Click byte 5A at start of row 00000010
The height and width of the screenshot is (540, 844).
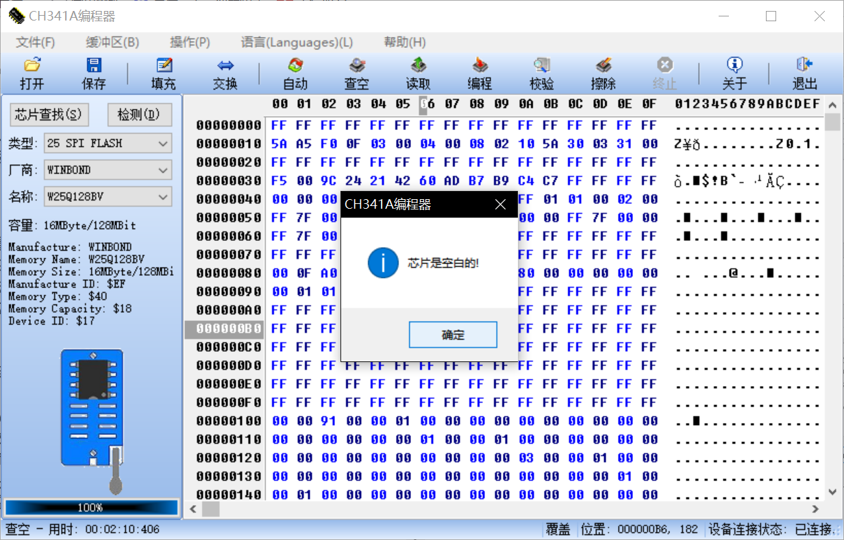click(x=280, y=144)
